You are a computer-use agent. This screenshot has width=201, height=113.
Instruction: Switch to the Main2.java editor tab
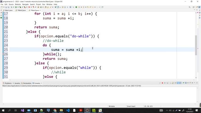click(x=20, y=10)
